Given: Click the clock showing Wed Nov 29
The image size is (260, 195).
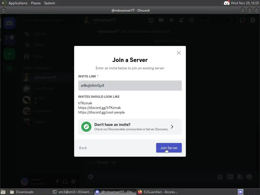Looking at the screenshot, I should 245,3.
